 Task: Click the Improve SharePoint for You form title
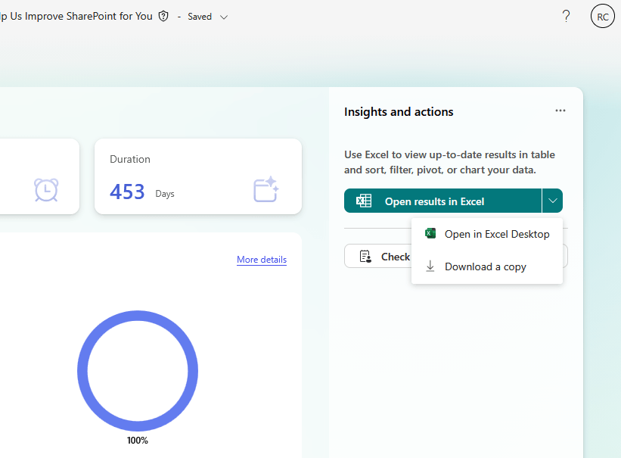click(76, 16)
